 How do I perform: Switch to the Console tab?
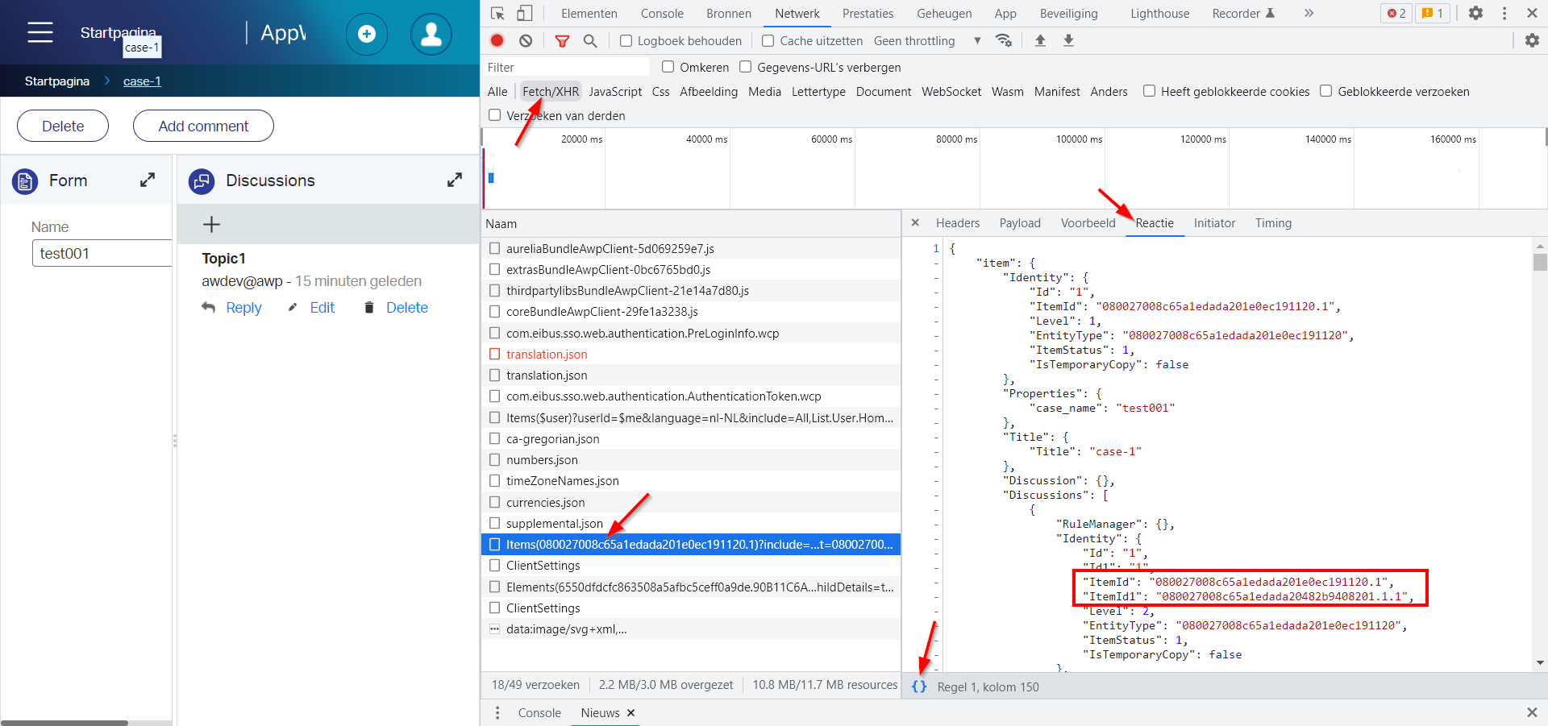[662, 14]
